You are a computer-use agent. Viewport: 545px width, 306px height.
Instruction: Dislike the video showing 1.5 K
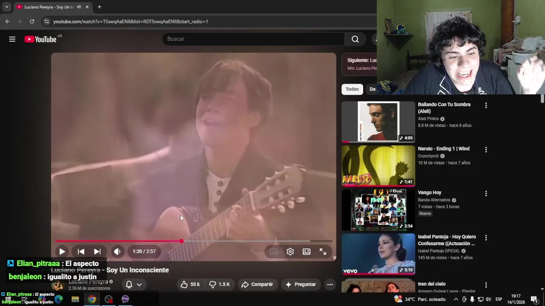(220, 284)
